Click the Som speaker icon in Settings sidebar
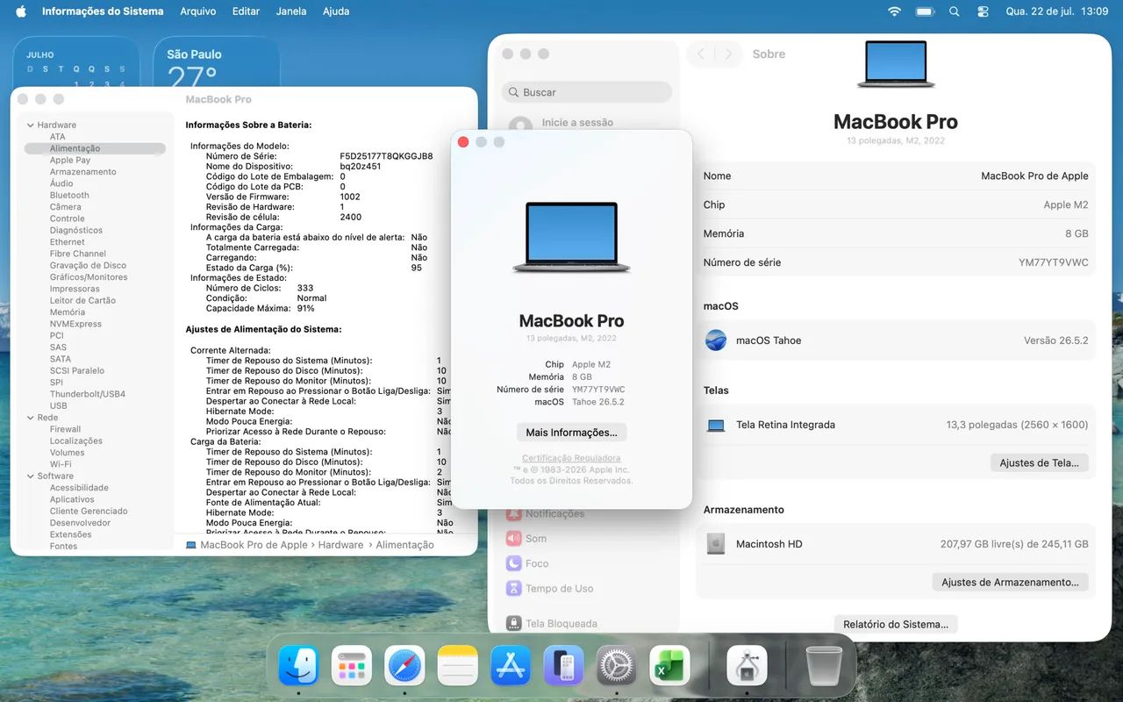The height and width of the screenshot is (702, 1123). point(514,539)
